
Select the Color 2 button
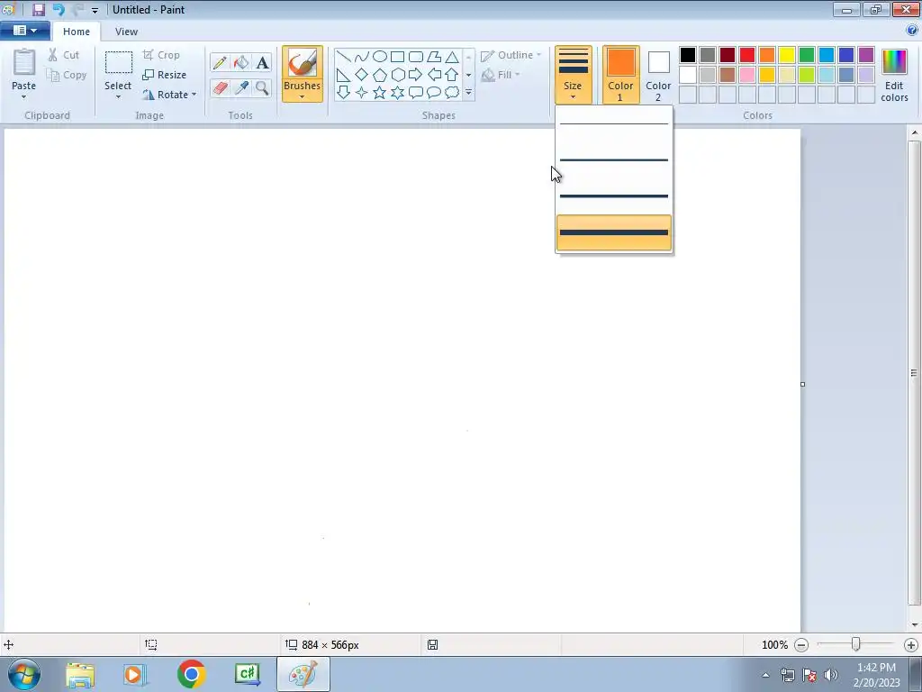(658, 75)
